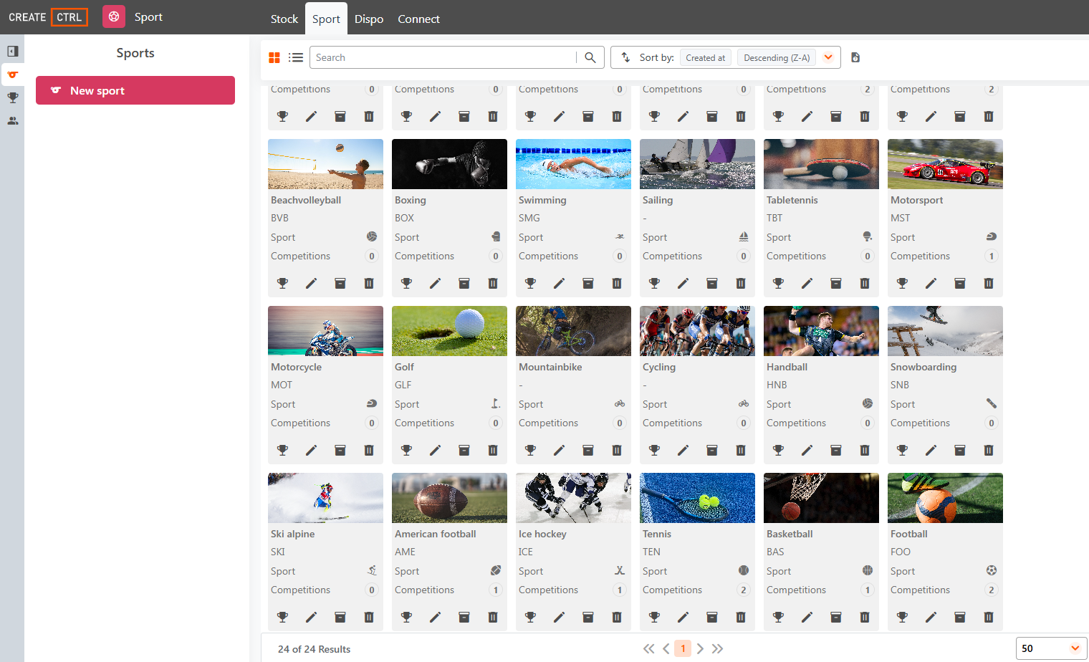Go to the last page
This screenshot has height=662, width=1089.
click(x=717, y=648)
